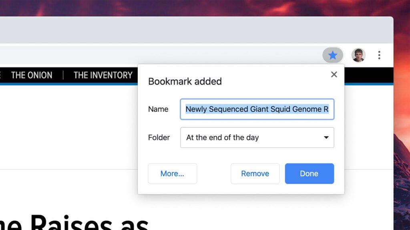Close the Bookmark added popup with the X
410x230 pixels.
coord(334,74)
